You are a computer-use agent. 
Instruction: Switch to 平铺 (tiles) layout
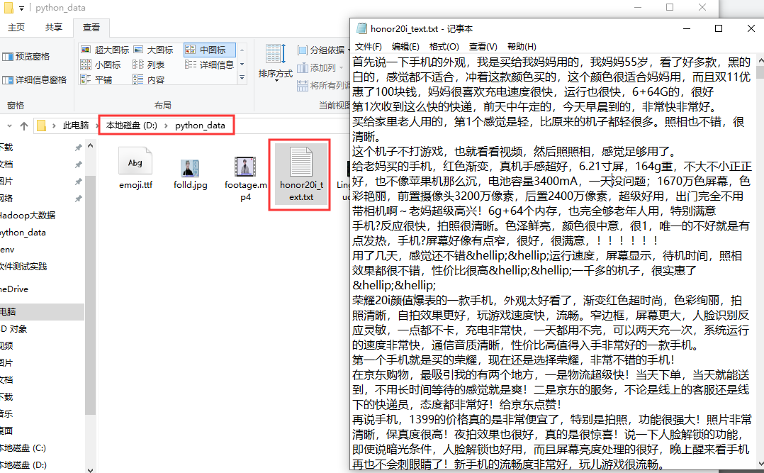tap(103, 80)
